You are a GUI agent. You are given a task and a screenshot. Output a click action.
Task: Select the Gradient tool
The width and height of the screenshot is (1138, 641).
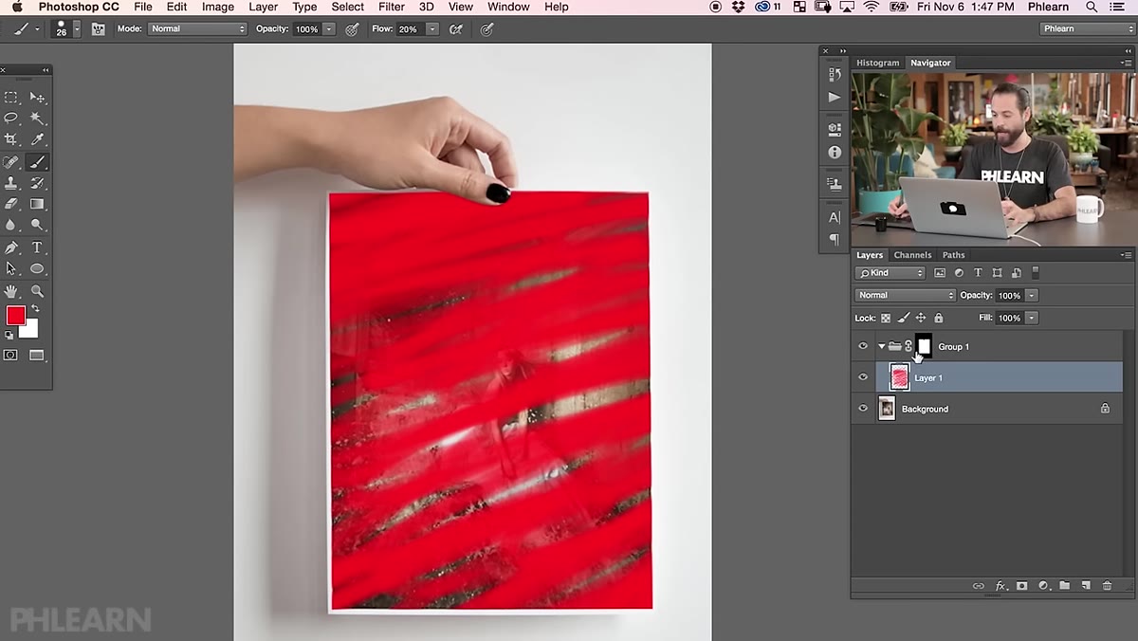(37, 204)
